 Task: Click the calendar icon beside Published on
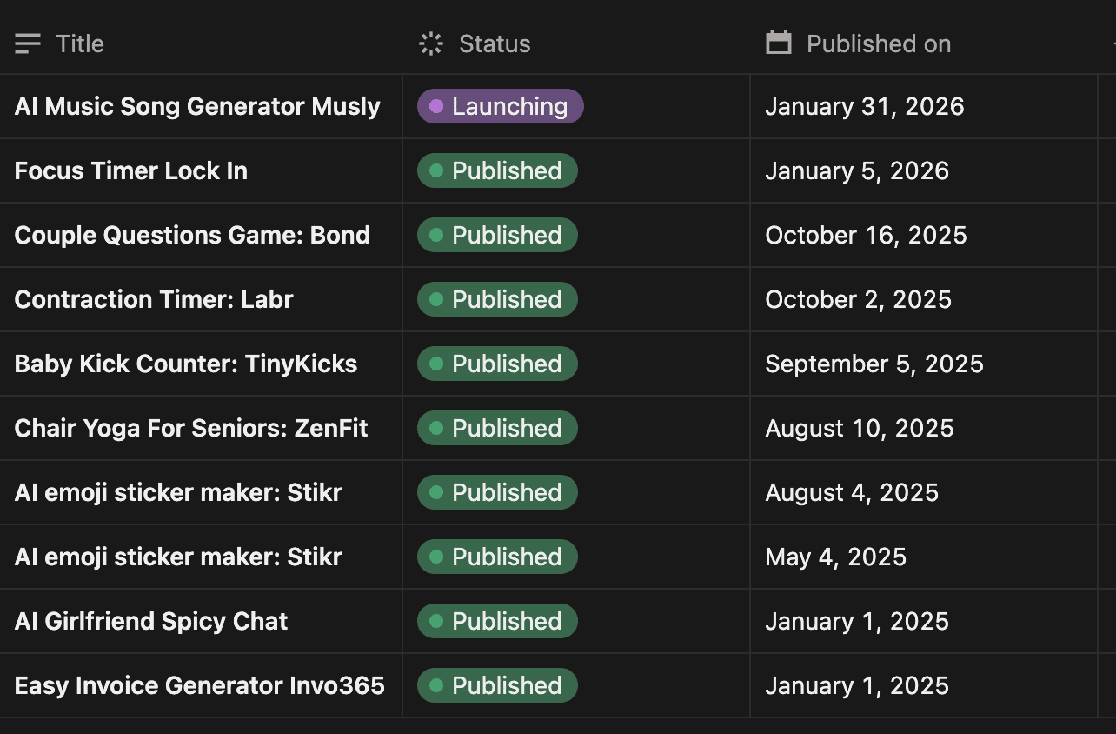(779, 43)
